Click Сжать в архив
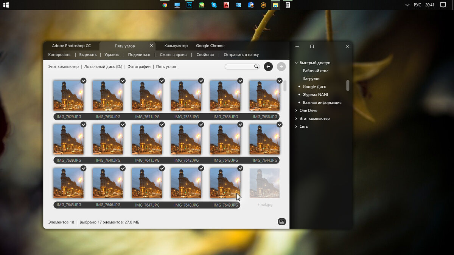 point(173,54)
